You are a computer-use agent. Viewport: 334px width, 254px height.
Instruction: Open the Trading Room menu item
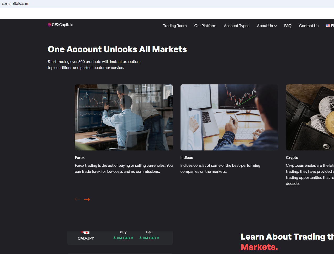175,26
